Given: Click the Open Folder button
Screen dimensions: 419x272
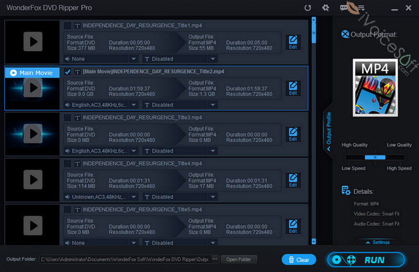Looking at the screenshot, I should [x=239, y=259].
